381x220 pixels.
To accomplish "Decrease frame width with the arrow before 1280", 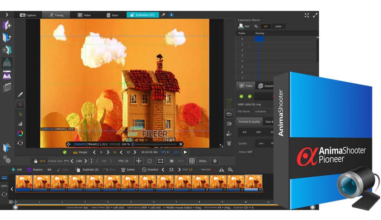I will tap(72, 161).
